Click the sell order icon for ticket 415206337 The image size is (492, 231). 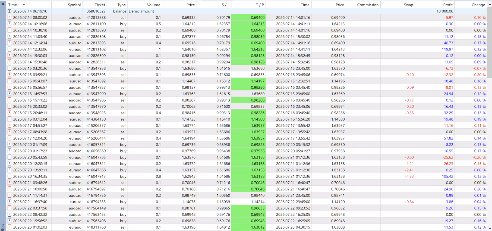pos(10,125)
